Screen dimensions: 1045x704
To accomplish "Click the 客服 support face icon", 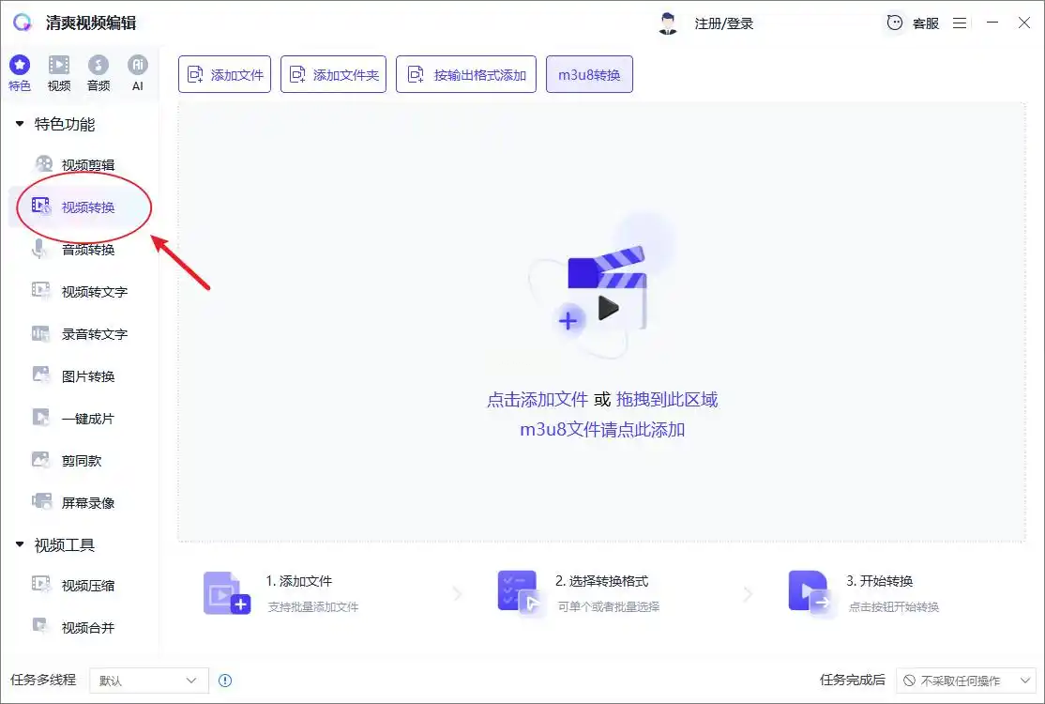I will 894,23.
